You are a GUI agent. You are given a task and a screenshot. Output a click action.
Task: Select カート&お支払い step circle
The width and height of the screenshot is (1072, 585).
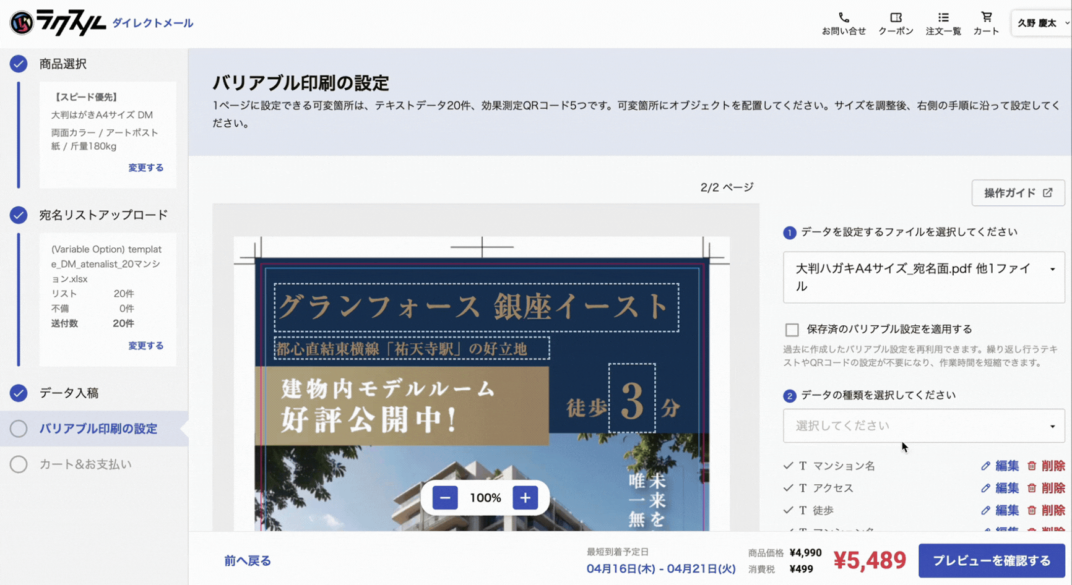pyautogui.click(x=19, y=464)
